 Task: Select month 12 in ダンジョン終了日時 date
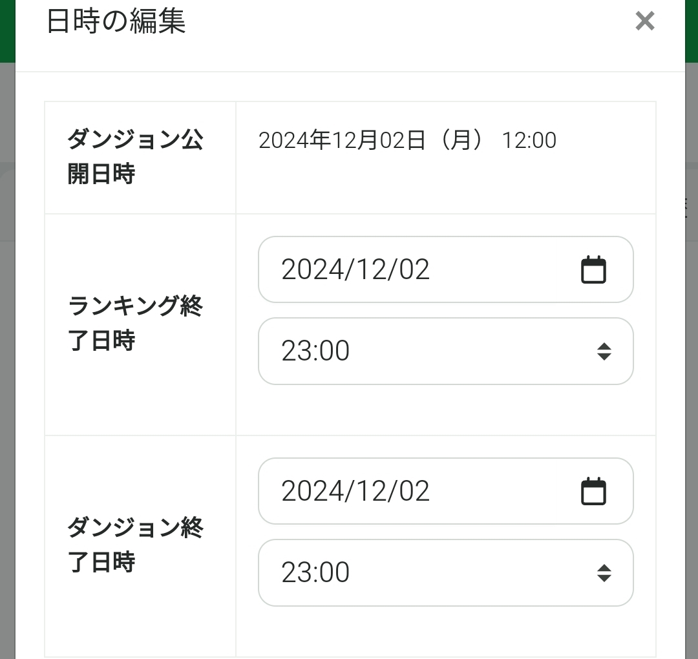pyautogui.click(x=369, y=491)
